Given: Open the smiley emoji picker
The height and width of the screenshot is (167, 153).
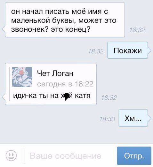Looking at the screenshot, I should pos(11,155).
